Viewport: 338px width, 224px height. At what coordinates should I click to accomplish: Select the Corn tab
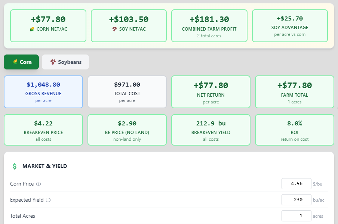point(21,62)
